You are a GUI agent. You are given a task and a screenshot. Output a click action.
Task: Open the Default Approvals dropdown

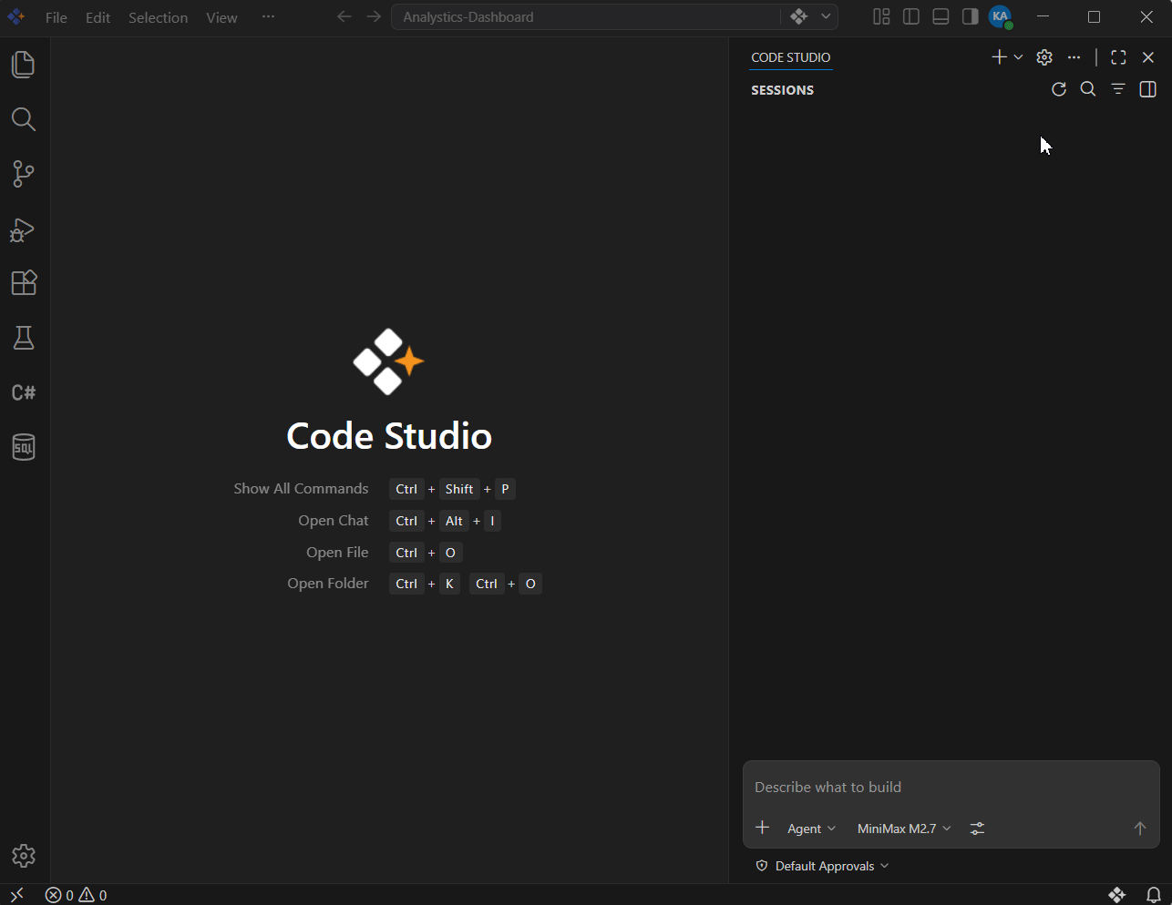click(x=823, y=866)
